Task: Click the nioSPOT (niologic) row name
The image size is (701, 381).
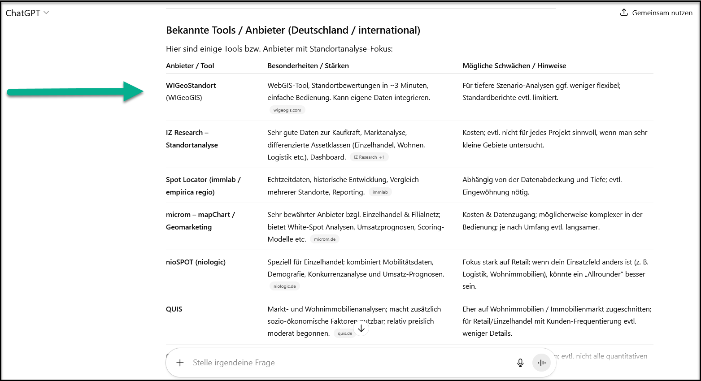Action: point(196,262)
